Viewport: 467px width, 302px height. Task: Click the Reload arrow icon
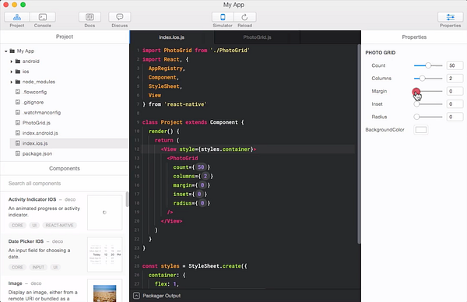click(x=244, y=17)
